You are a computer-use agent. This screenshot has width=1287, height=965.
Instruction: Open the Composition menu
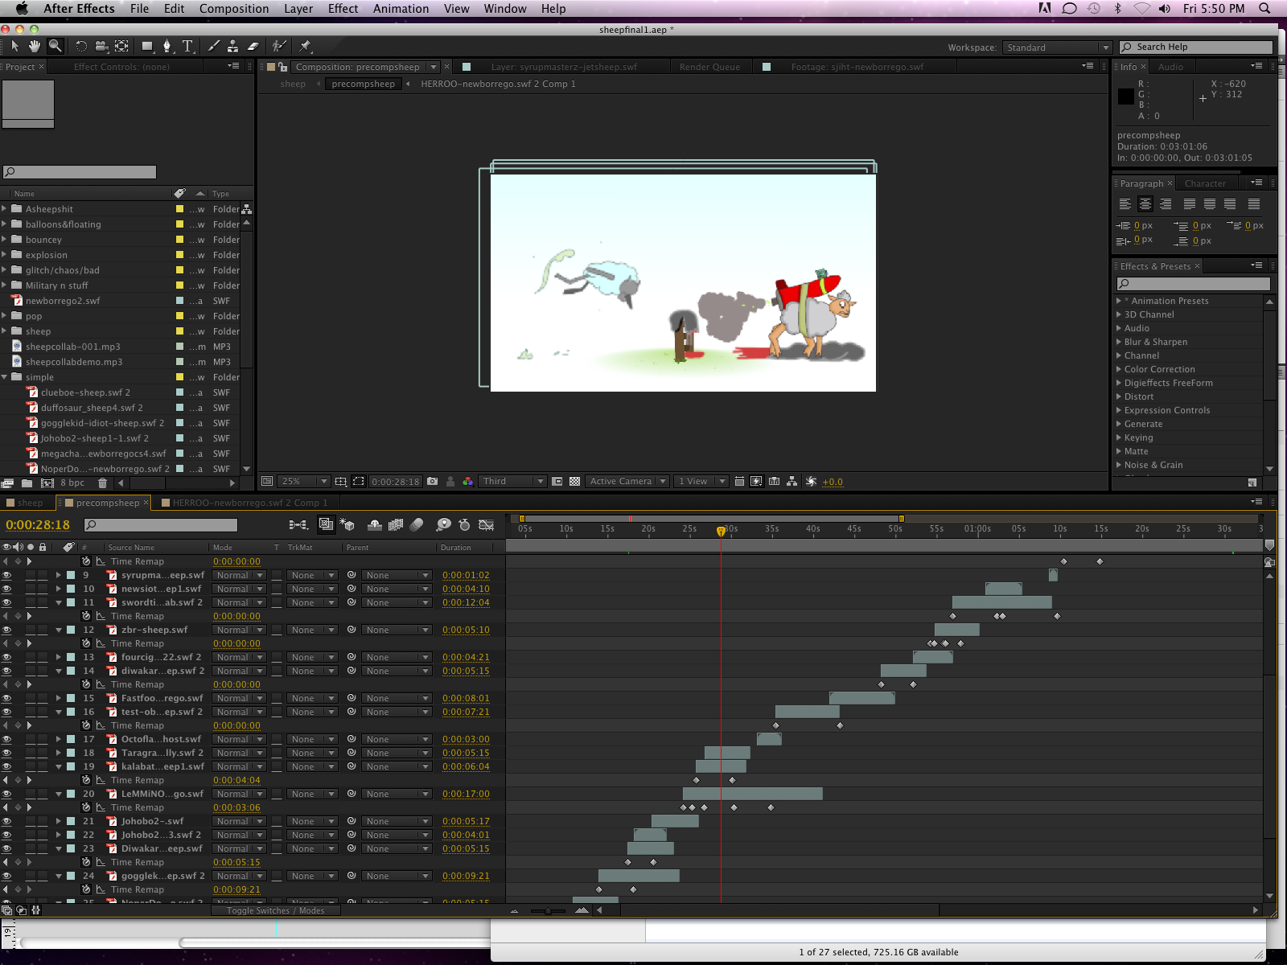(234, 9)
